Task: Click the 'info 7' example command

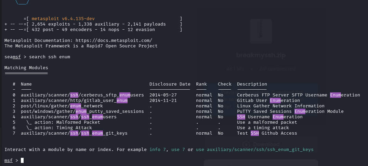Action: 158,149
